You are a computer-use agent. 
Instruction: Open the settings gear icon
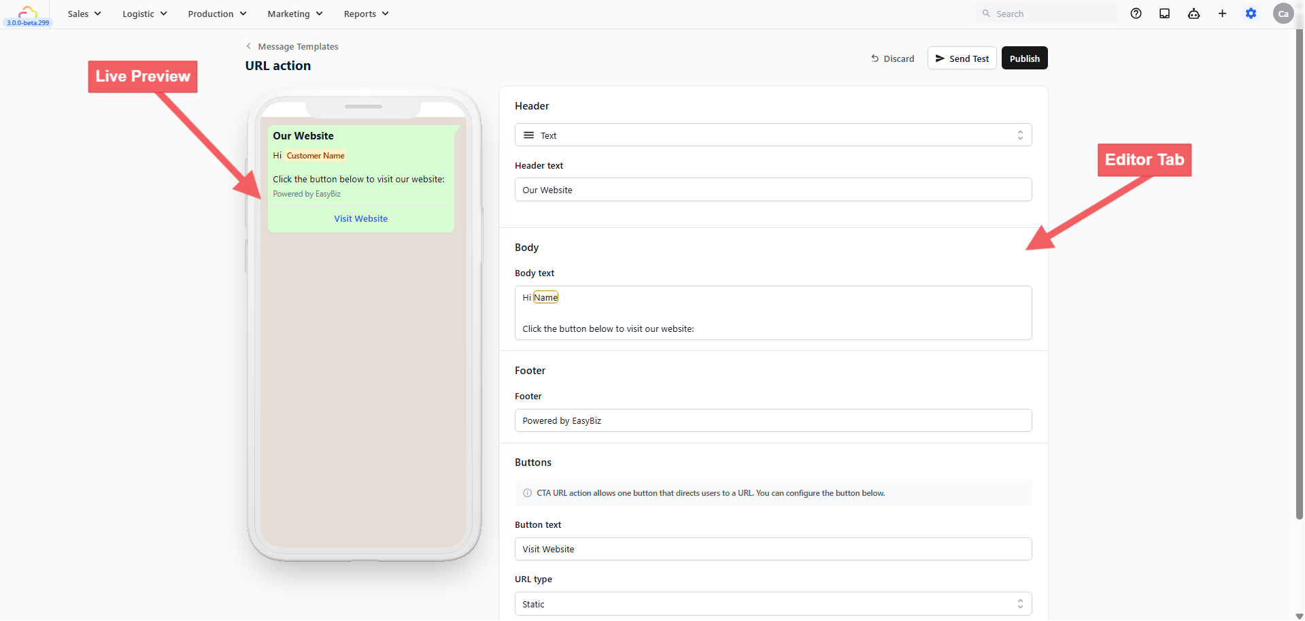point(1251,14)
